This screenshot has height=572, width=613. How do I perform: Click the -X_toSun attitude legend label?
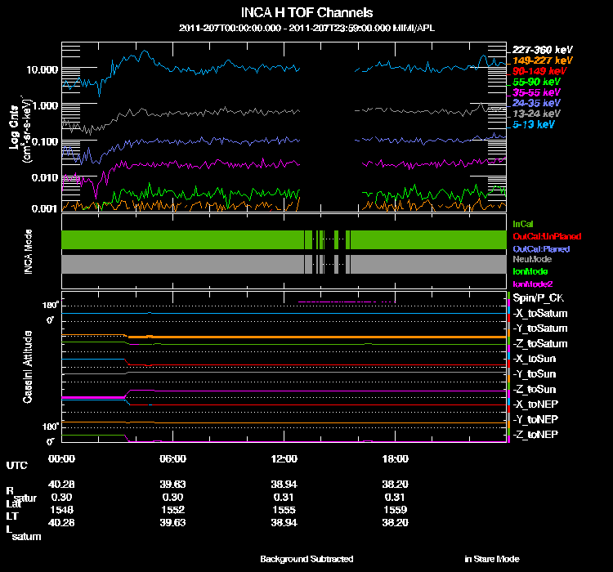coord(536,359)
